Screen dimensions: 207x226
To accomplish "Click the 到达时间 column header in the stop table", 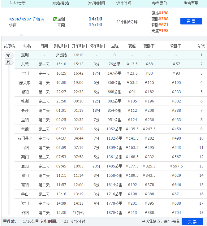I will pyautogui.click(x=61, y=46).
